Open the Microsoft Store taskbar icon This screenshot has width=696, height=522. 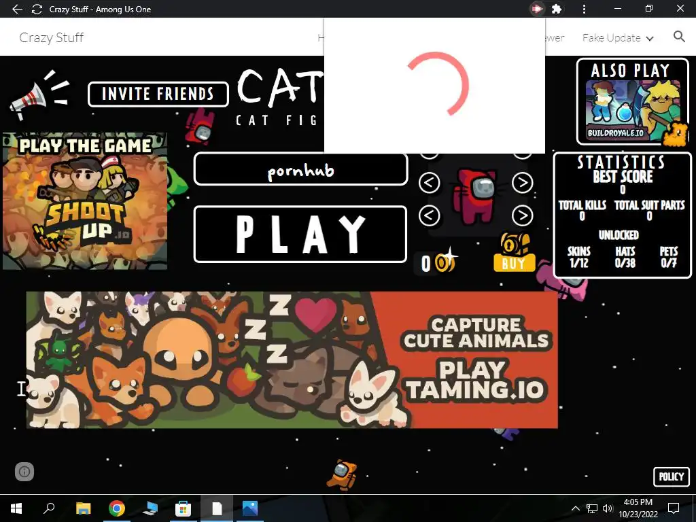point(183,508)
